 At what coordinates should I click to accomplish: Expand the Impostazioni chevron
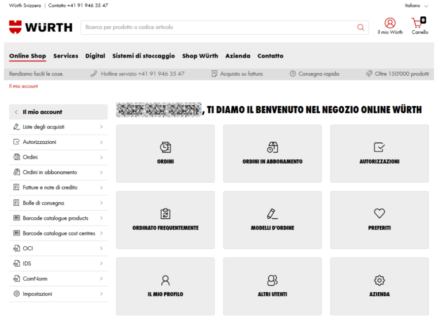tap(101, 294)
